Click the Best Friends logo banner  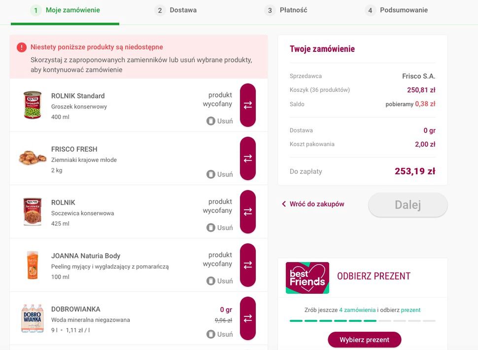point(307,277)
